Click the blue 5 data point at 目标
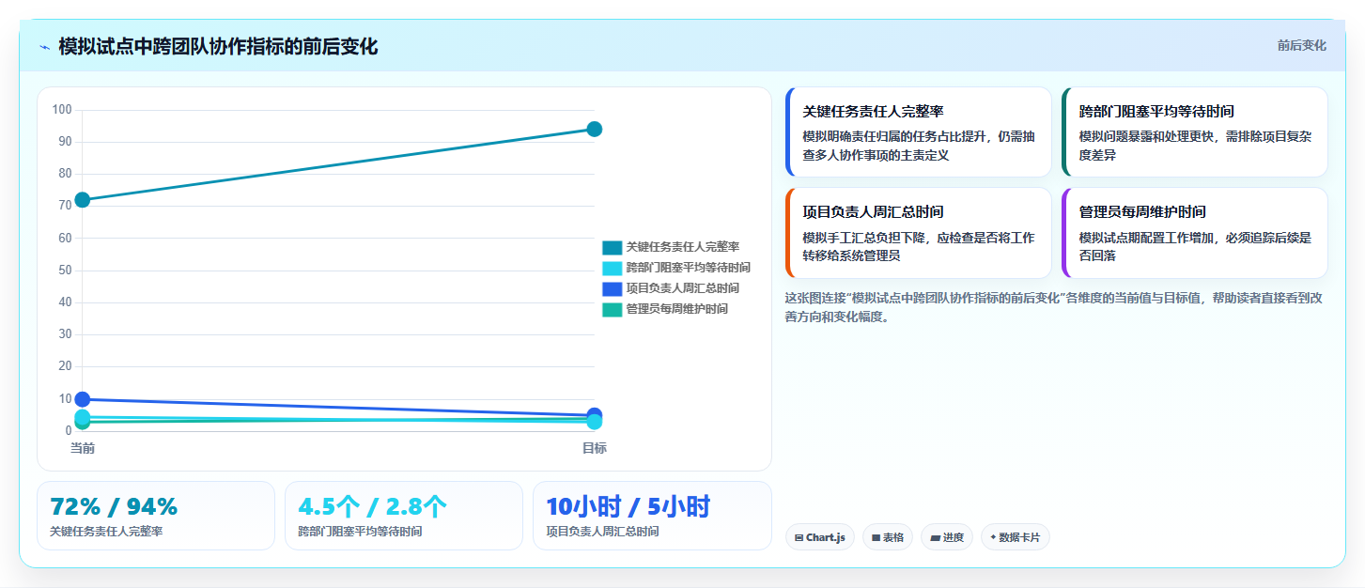Viewport: 1365px width, 588px height. [594, 415]
